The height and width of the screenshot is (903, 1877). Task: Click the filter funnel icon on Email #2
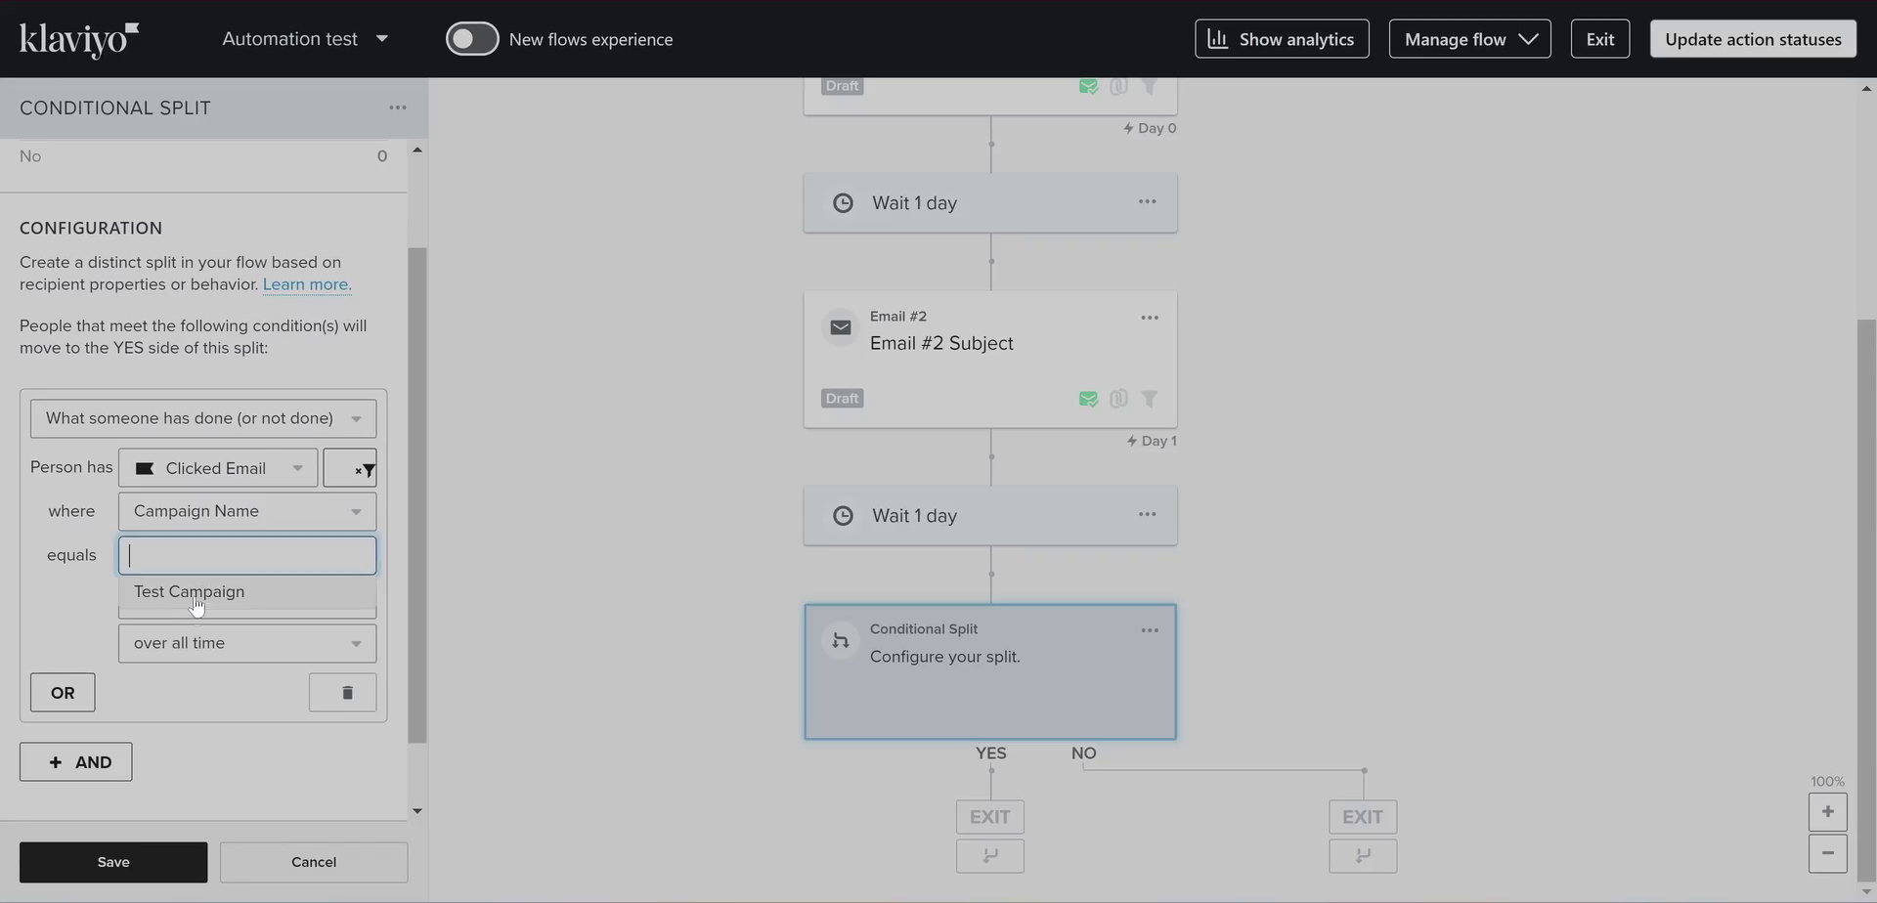click(1150, 399)
